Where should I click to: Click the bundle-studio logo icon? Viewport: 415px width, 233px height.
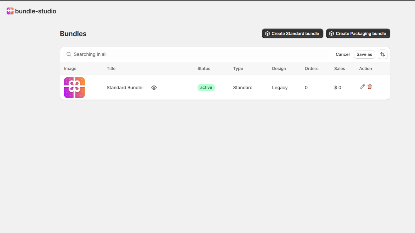[10, 11]
